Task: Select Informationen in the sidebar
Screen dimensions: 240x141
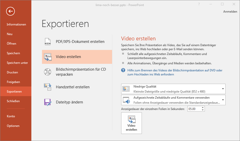Action: pyautogui.click(x=16, y=24)
